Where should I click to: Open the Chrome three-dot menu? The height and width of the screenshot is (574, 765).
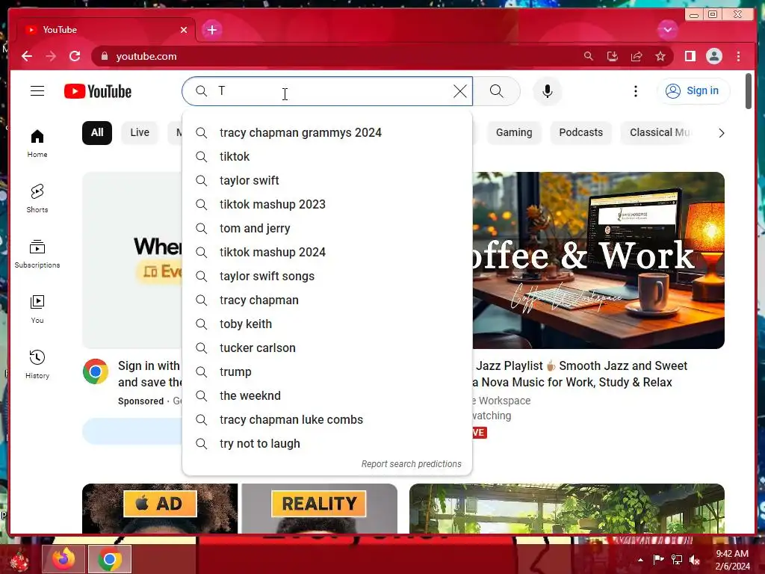[x=738, y=56]
